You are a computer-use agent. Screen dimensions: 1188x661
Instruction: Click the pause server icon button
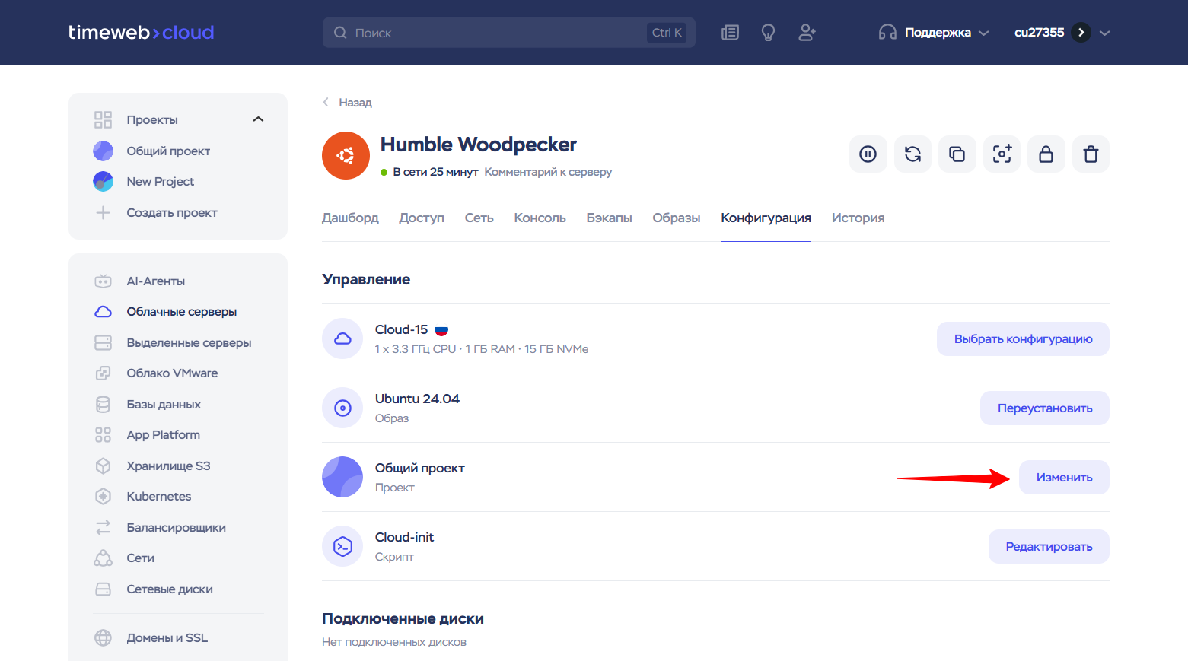click(868, 154)
